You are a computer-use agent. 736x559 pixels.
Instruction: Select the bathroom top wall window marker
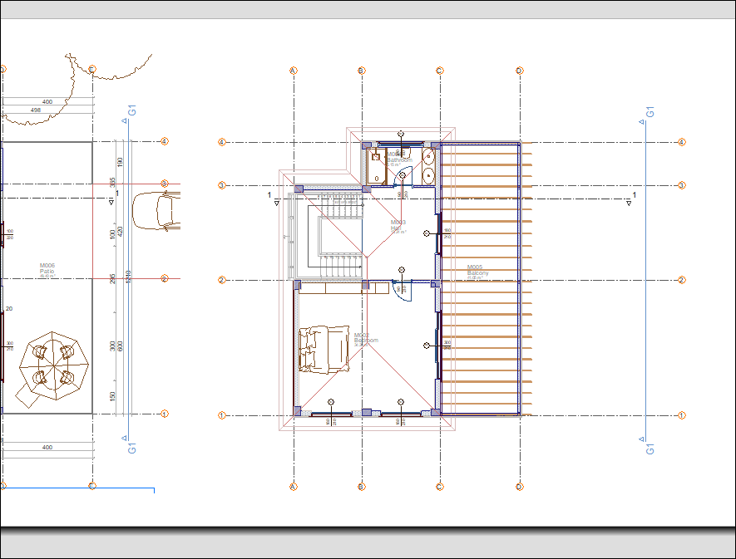[x=401, y=134]
